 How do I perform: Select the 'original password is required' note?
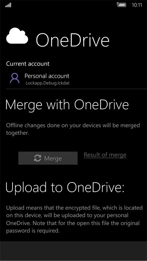coord(73,227)
